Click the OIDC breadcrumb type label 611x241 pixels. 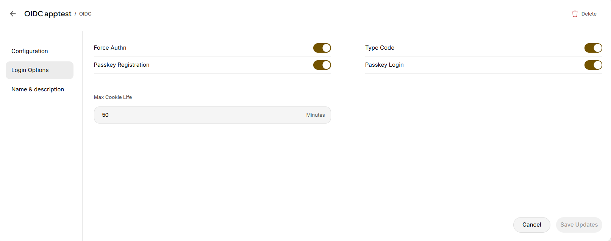click(x=85, y=14)
